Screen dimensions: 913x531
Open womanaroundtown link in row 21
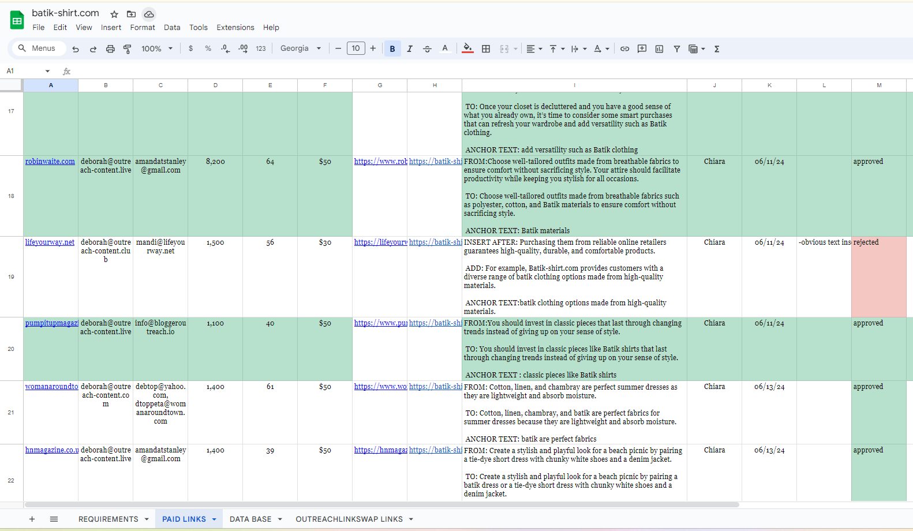(x=51, y=387)
